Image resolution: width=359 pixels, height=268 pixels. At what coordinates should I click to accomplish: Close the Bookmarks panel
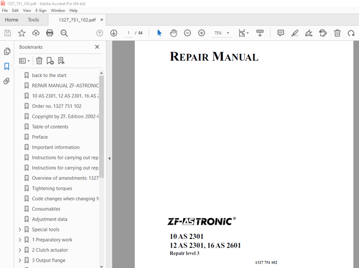(97, 47)
